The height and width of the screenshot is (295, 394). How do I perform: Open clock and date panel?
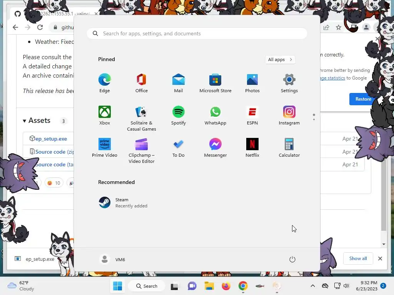(367, 286)
